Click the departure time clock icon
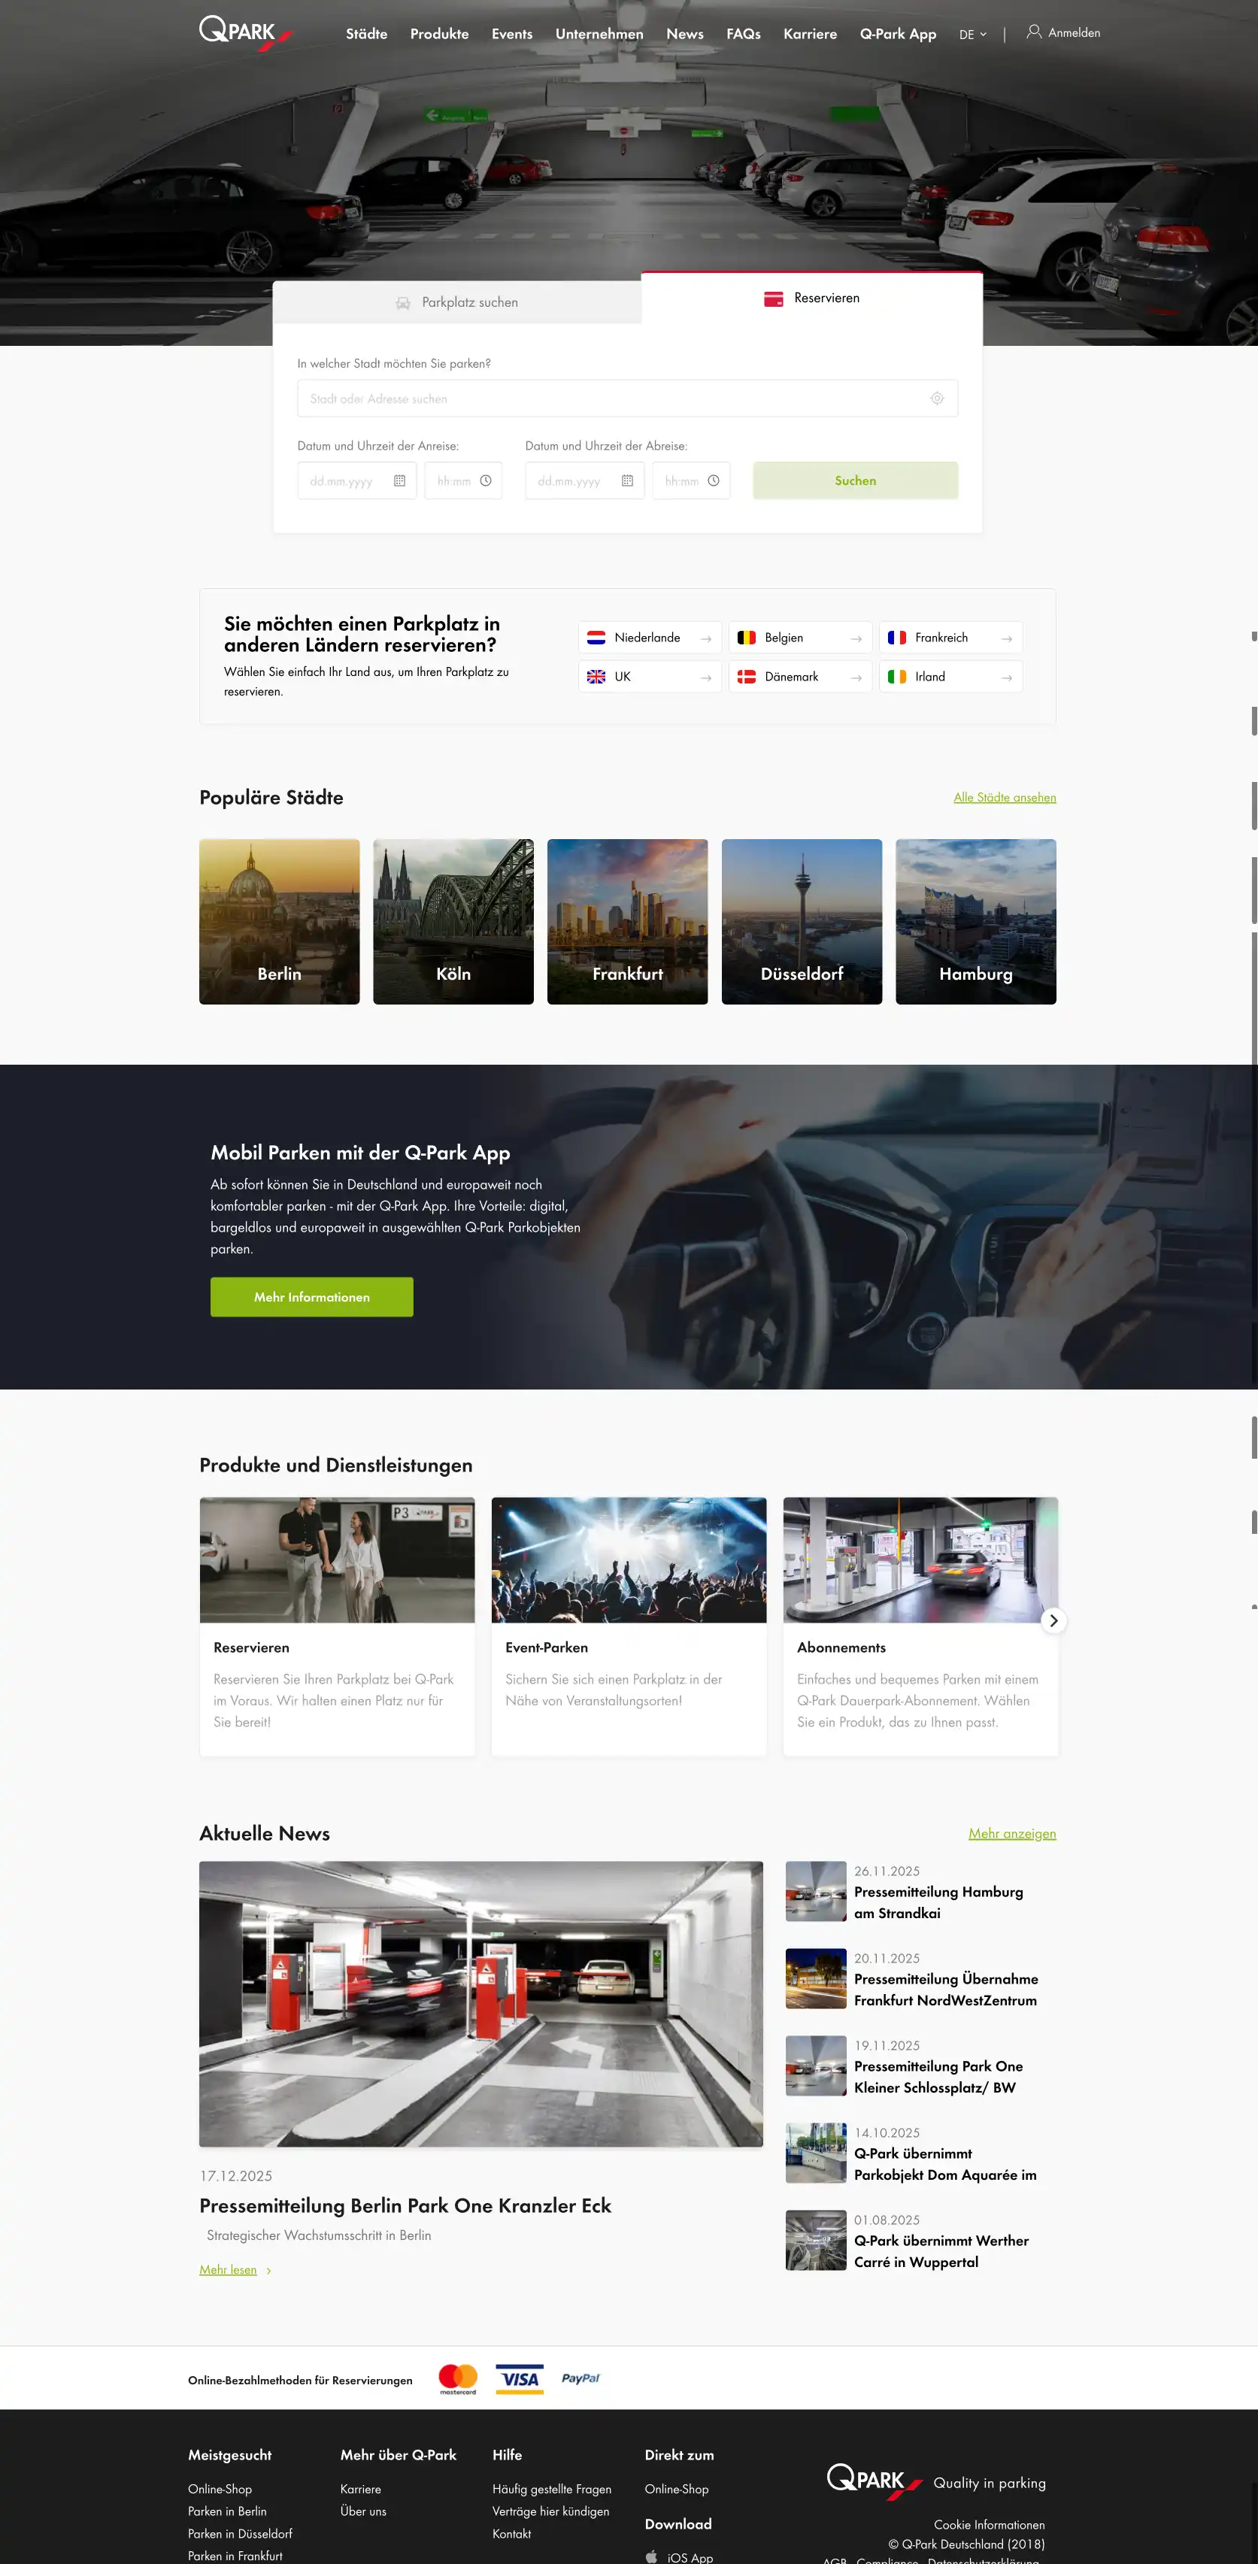The width and height of the screenshot is (1258, 2564). (714, 480)
